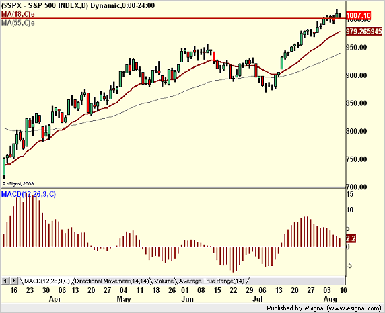Click the 2.2 MACD value marker

pos(351,238)
